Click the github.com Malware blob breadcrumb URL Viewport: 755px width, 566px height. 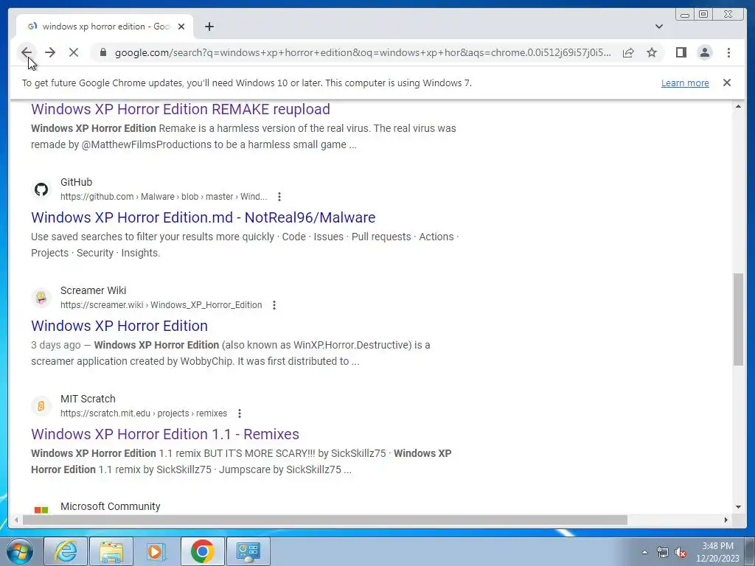click(164, 196)
